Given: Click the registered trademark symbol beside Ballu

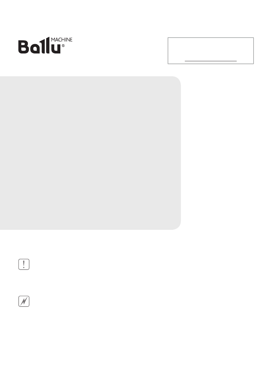Looking at the screenshot, I should coord(63,46).
